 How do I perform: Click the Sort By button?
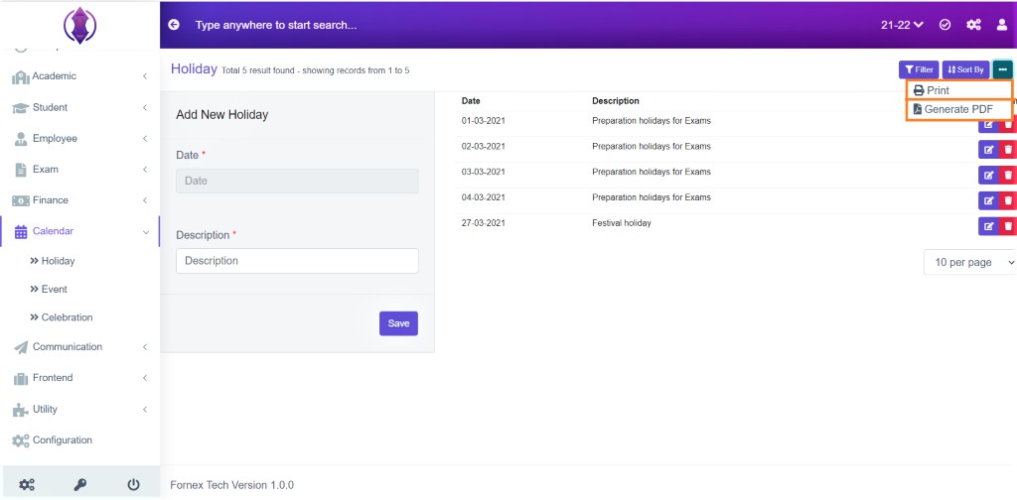pos(965,69)
